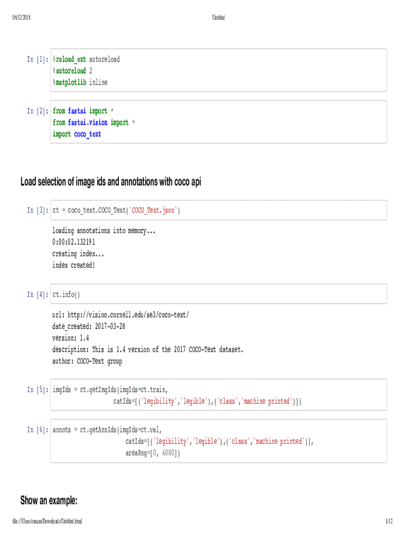Click the catIds line in cell 5
The width and height of the screenshot is (405, 539).
coord(207,402)
